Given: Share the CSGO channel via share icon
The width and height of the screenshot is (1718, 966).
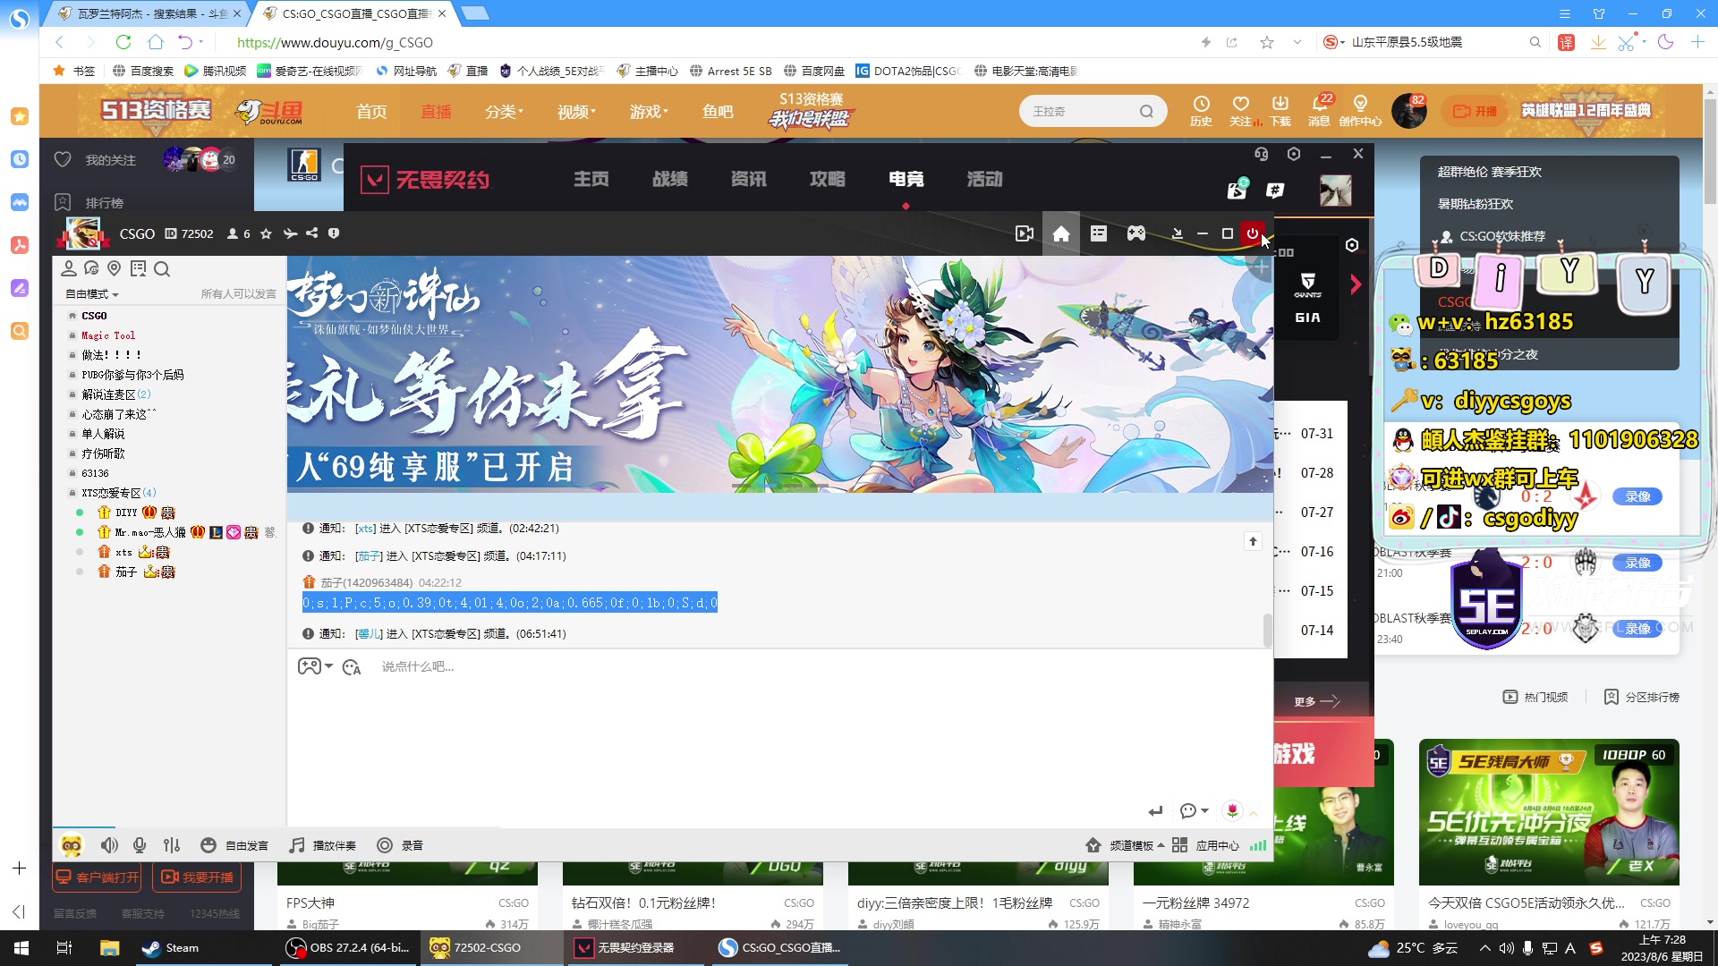Looking at the screenshot, I should click(311, 233).
